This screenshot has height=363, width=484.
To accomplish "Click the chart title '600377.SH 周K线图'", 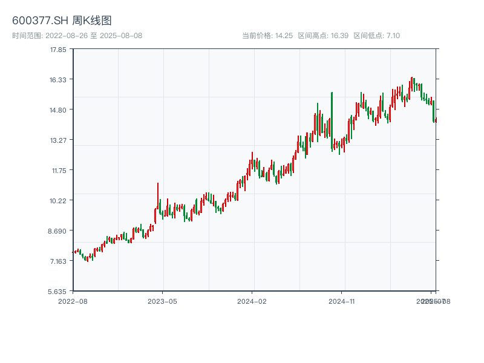I will coord(62,21).
